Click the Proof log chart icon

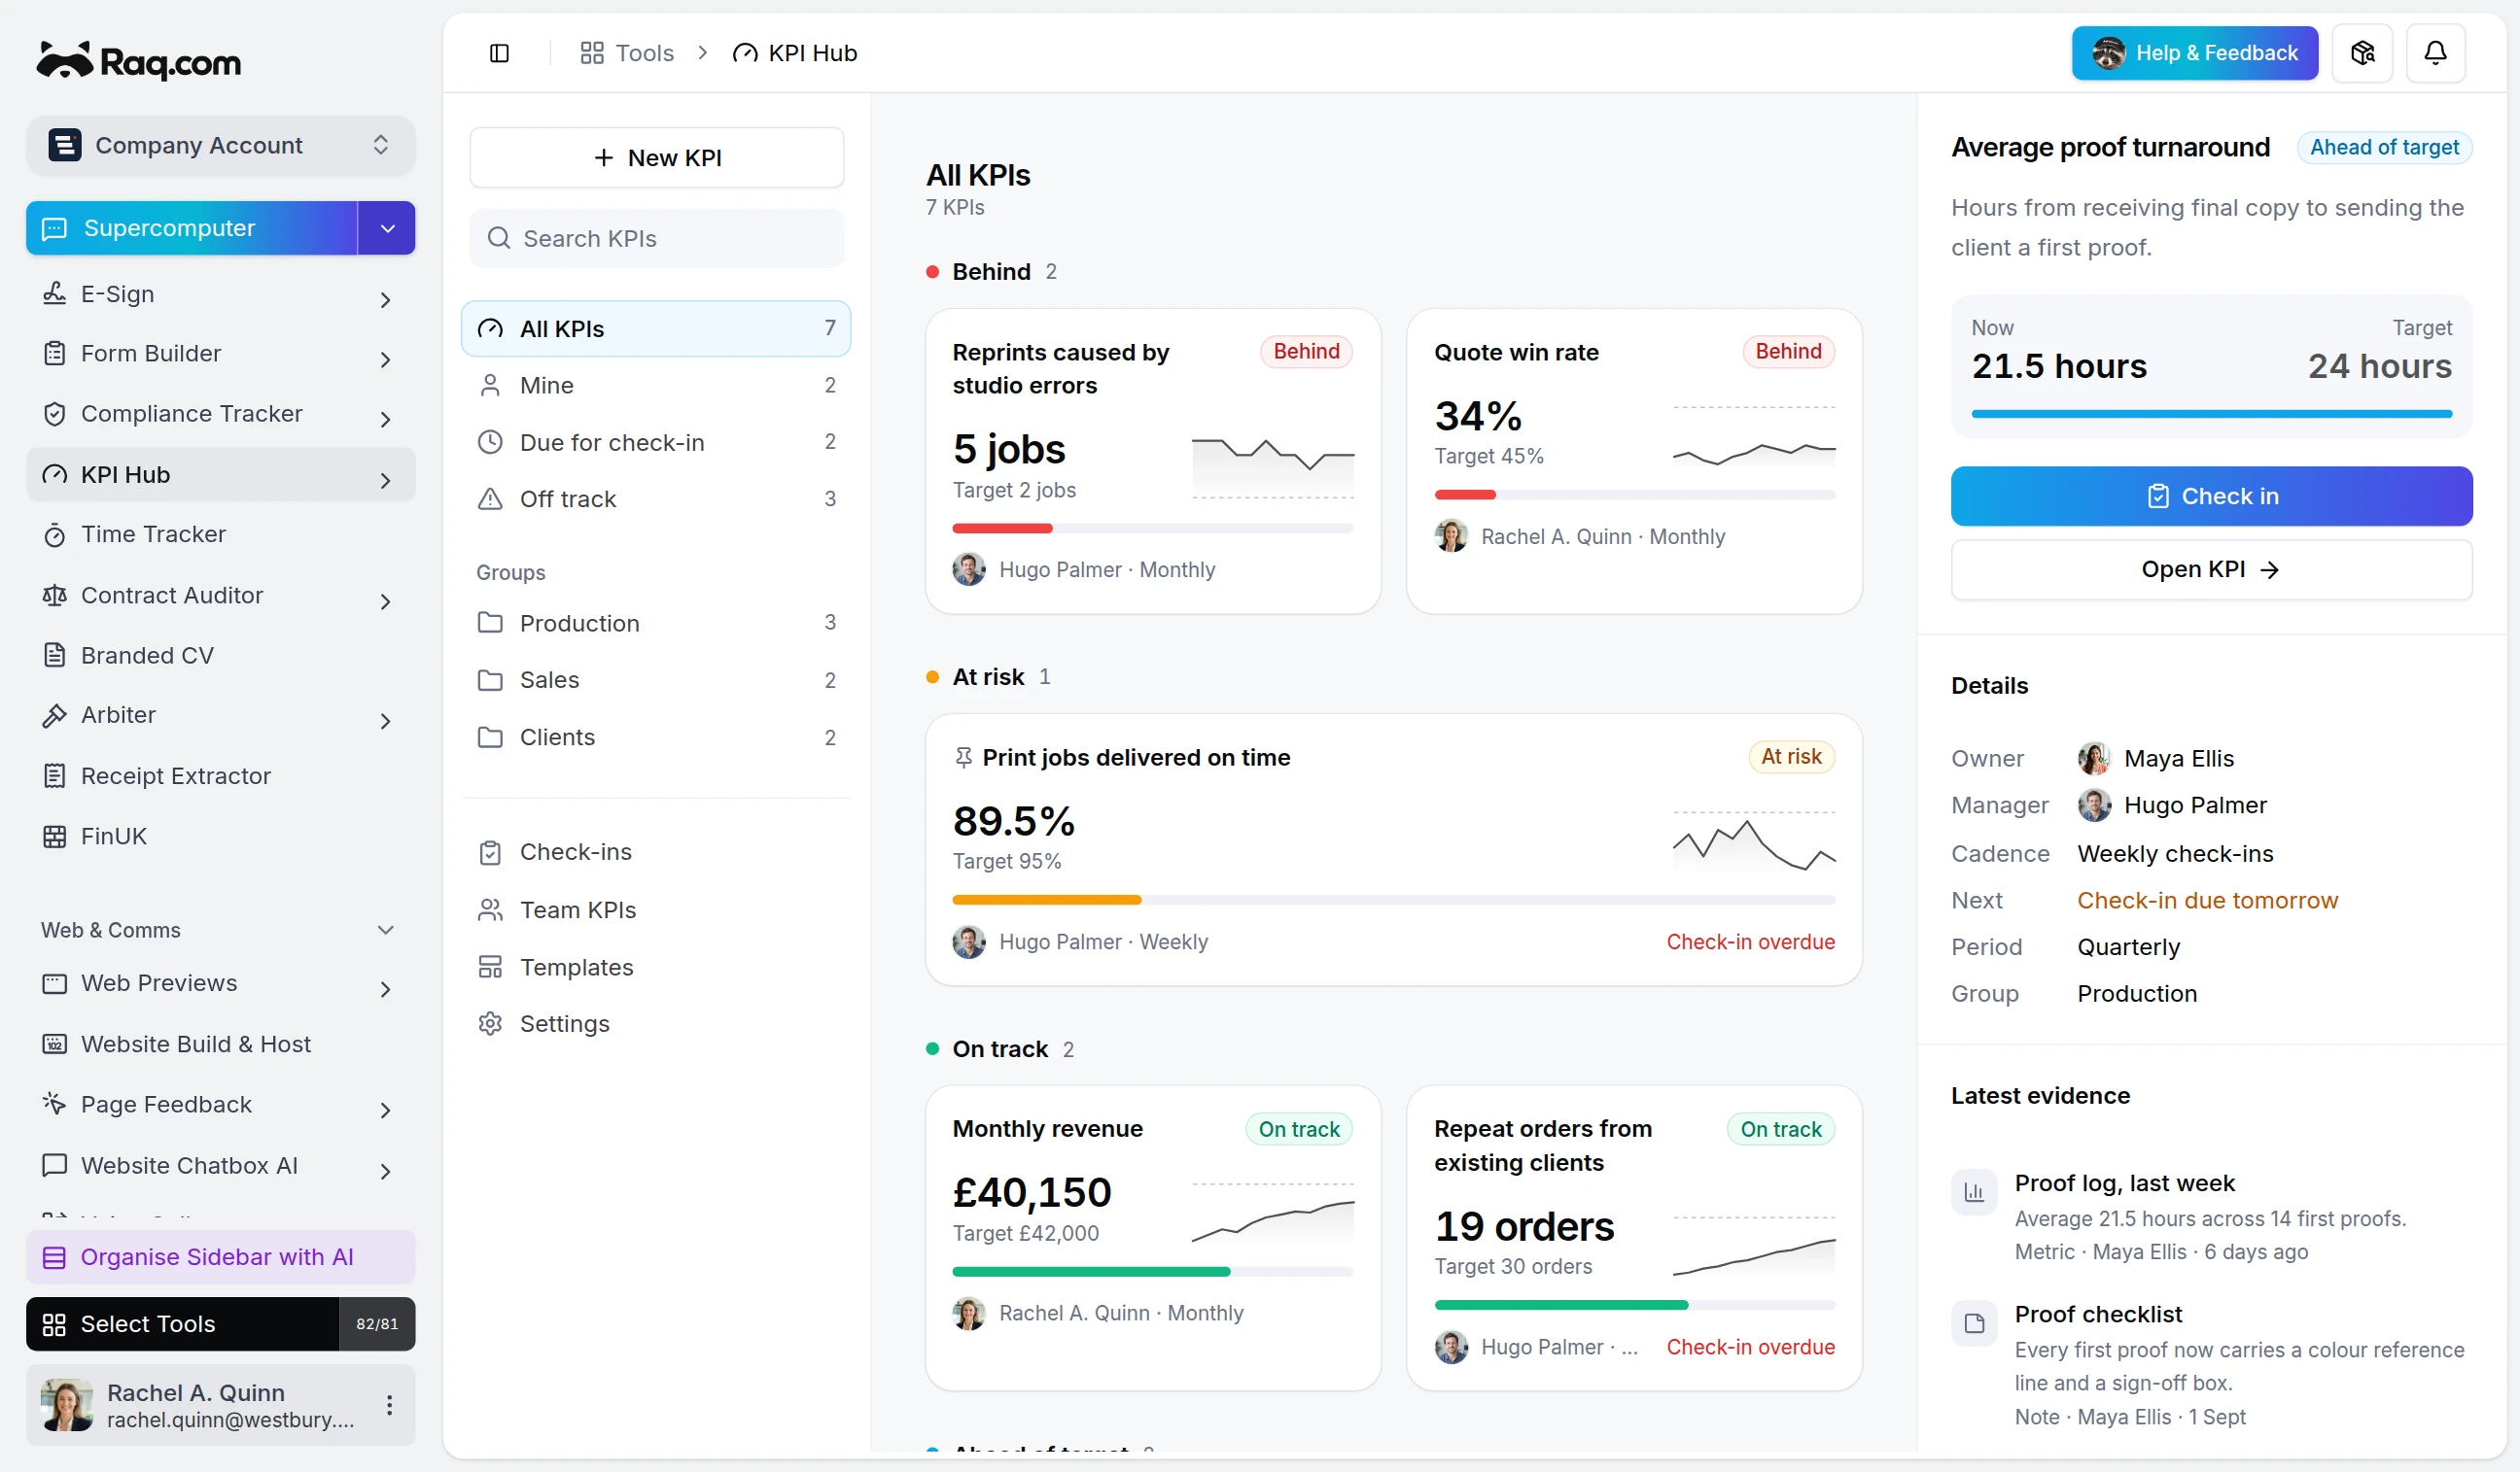tap(1974, 1191)
